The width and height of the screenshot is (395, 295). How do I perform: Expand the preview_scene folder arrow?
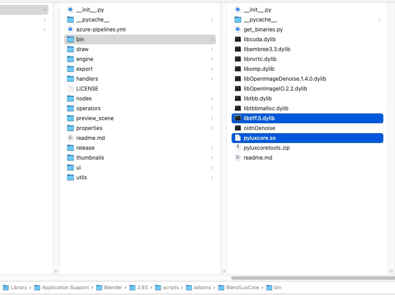(x=212, y=118)
